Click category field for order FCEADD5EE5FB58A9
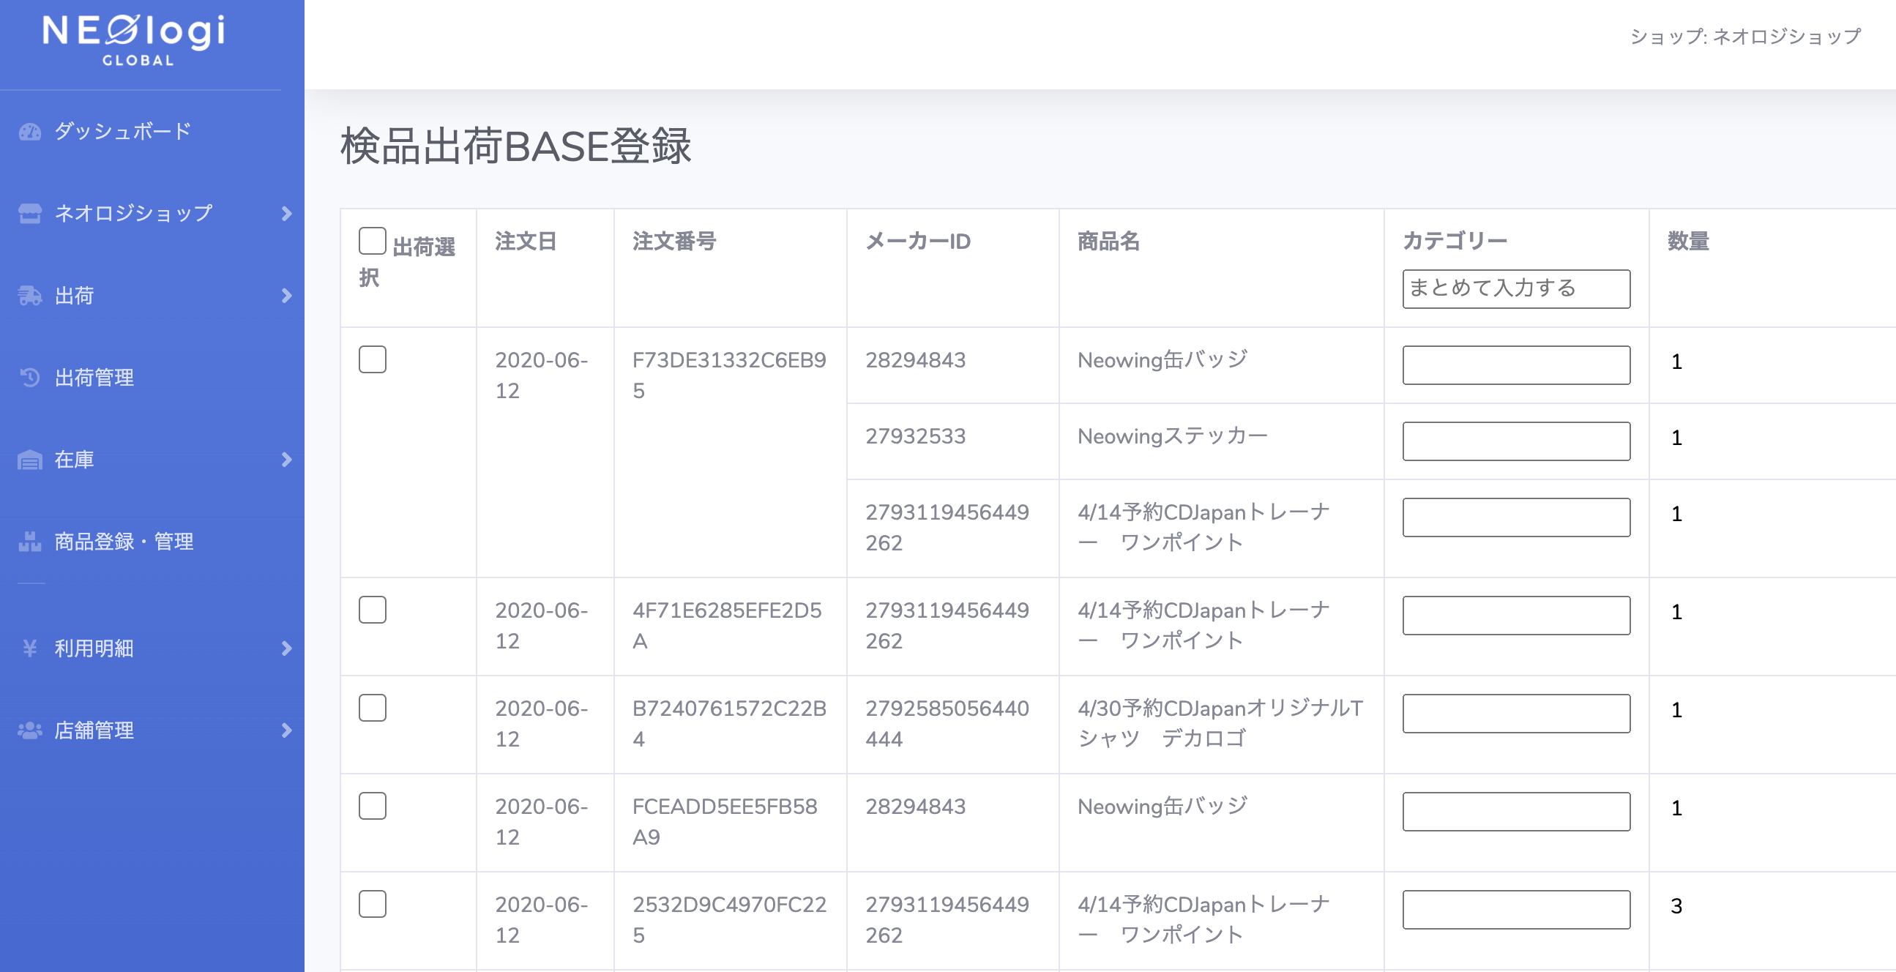Screen dimensions: 1896x972 (x=1515, y=812)
